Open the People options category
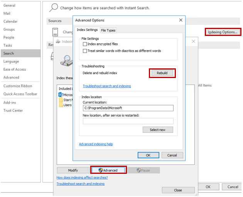The width and height of the screenshot is (243, 197). coord(20,37)
